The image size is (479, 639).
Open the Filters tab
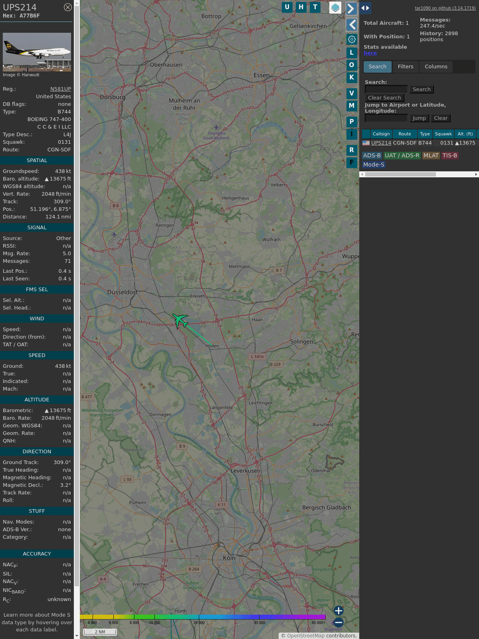pyautogui.click(x=406, y=67)
